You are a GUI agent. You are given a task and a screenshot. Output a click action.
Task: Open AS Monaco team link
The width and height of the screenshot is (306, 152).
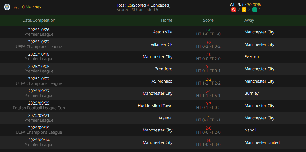coord(162,81)
